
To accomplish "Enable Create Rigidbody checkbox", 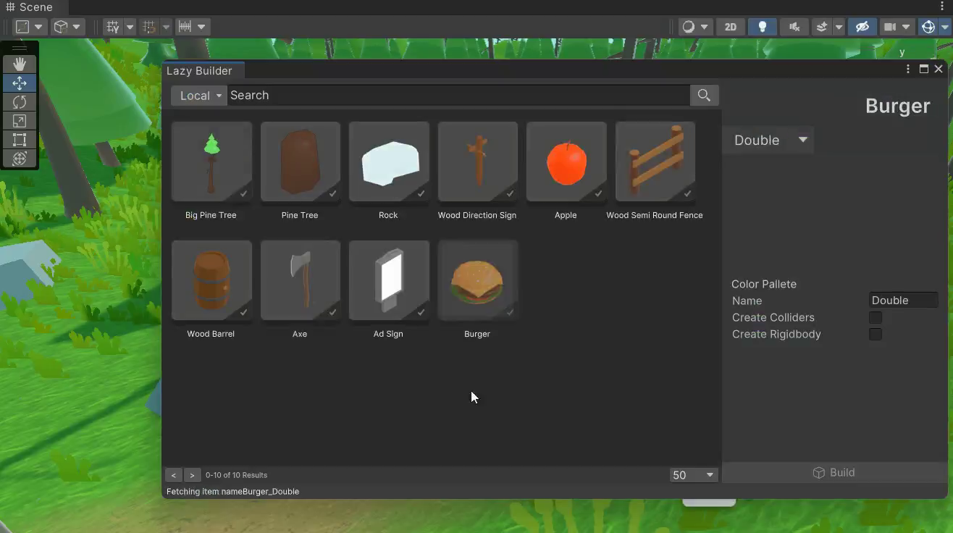I will 876,334.
